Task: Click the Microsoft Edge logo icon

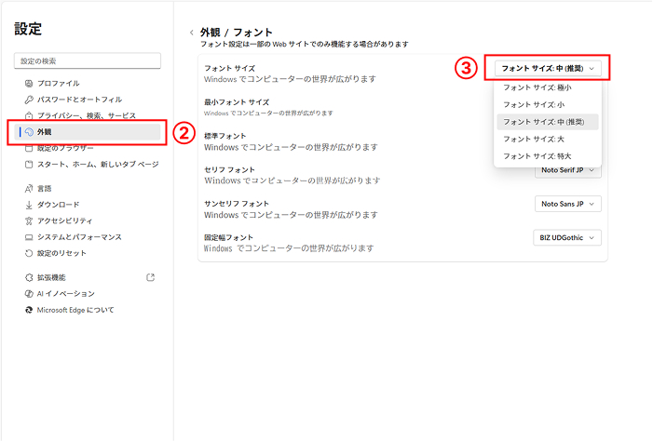Action: pyautogui.click(x=29, y=310)
